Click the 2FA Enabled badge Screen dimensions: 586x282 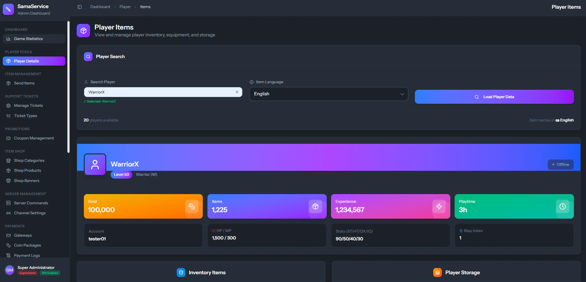pyautogui.click(x=50, y=273)
